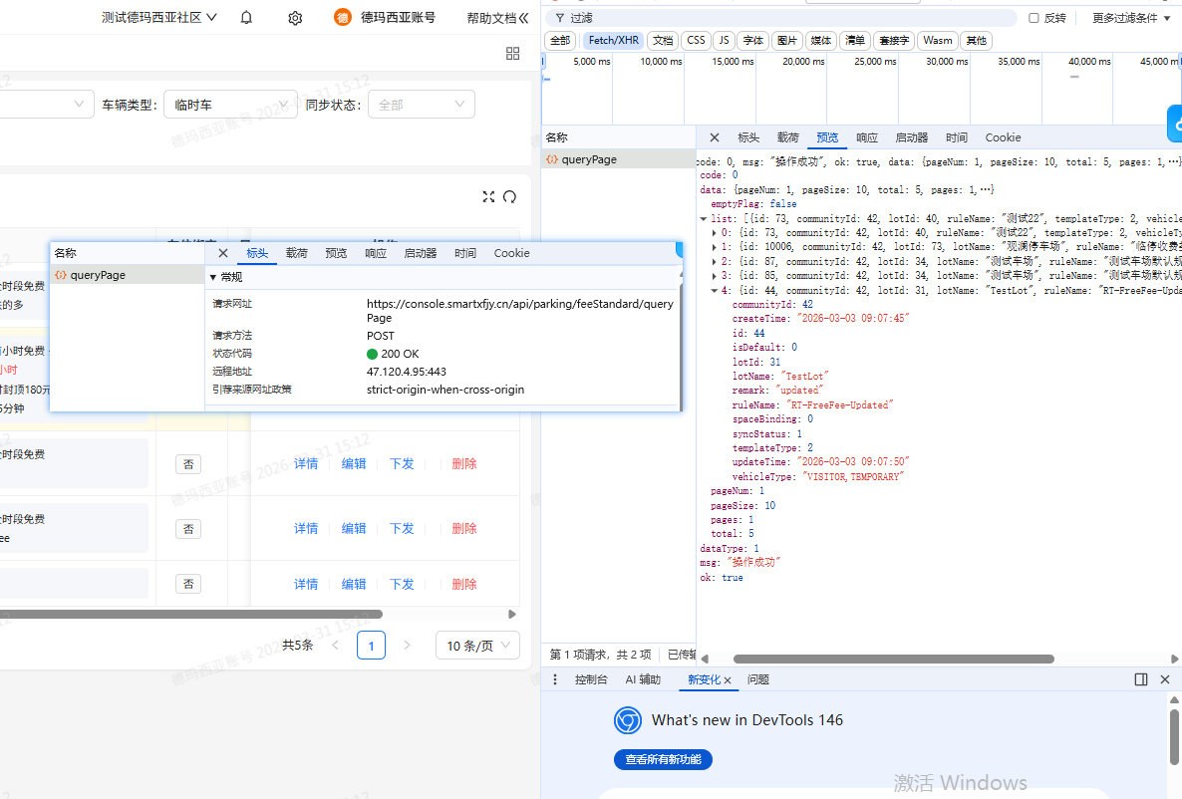The image size is (1182, 799).
Task: Enable the 反转 invert checkbox
Action: pos(1034,18)
